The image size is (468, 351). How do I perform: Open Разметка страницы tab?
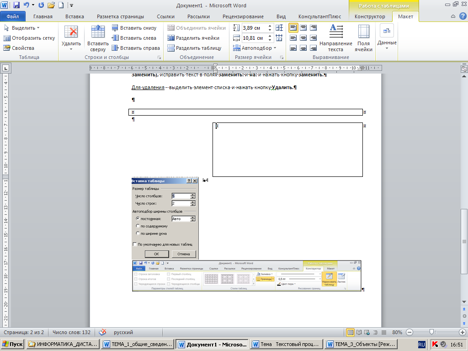tap(120, 16)
